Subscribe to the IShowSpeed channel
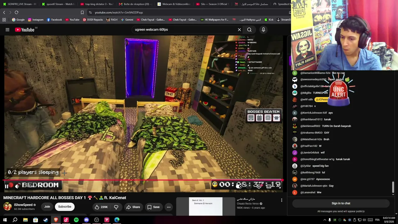The width and height of the screenshot is (398, 224). (x=65, y=207)
